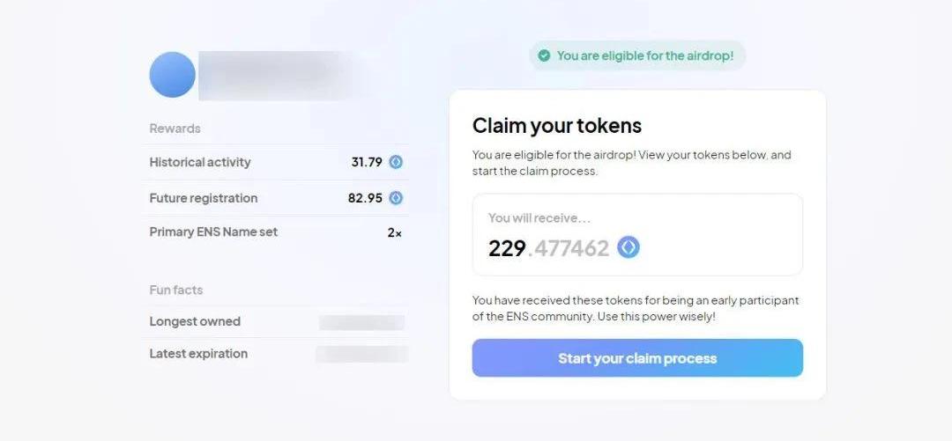Click the Primary ENS Name set row
Viewport: 952px width, 441px height.
pos(276,232)
